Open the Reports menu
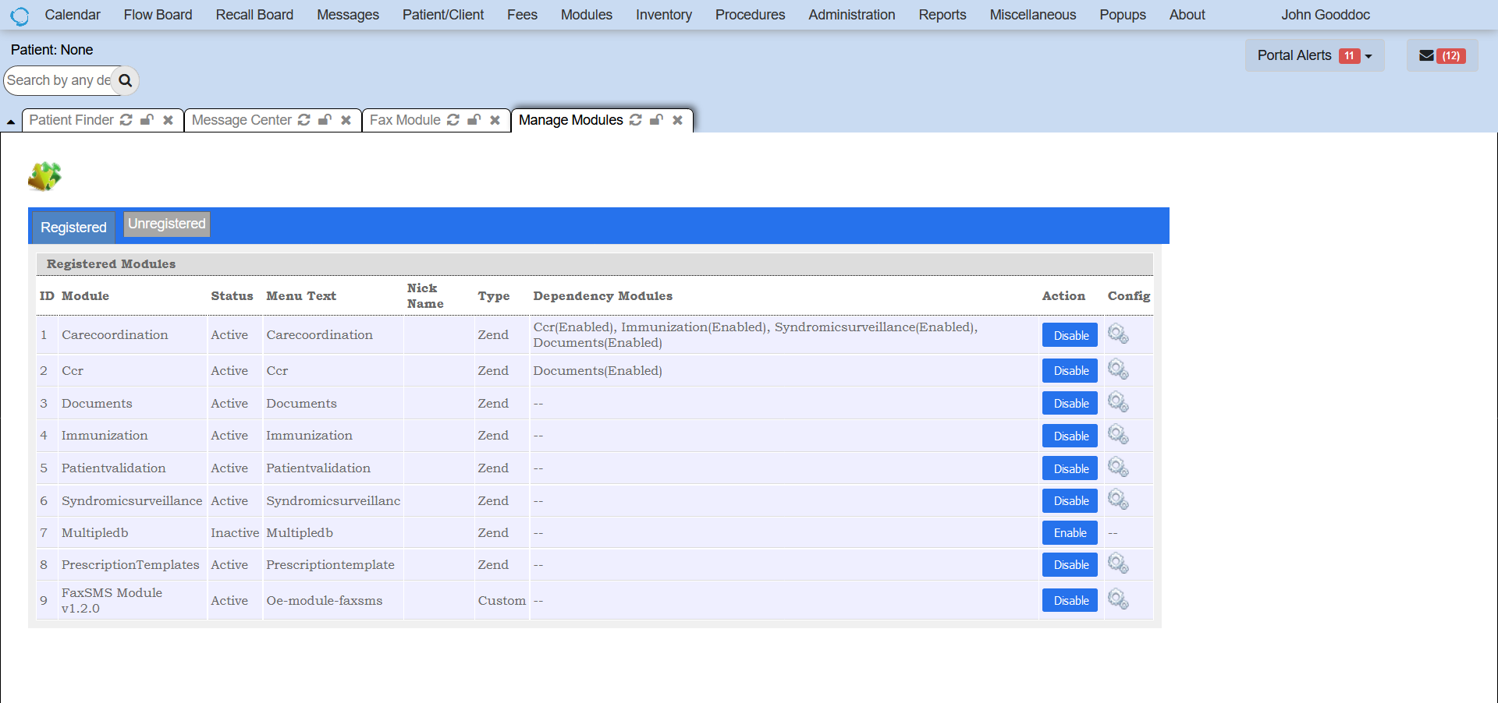Image resolution: width=1498 pixels, height=703 pixels. (942, 15)
